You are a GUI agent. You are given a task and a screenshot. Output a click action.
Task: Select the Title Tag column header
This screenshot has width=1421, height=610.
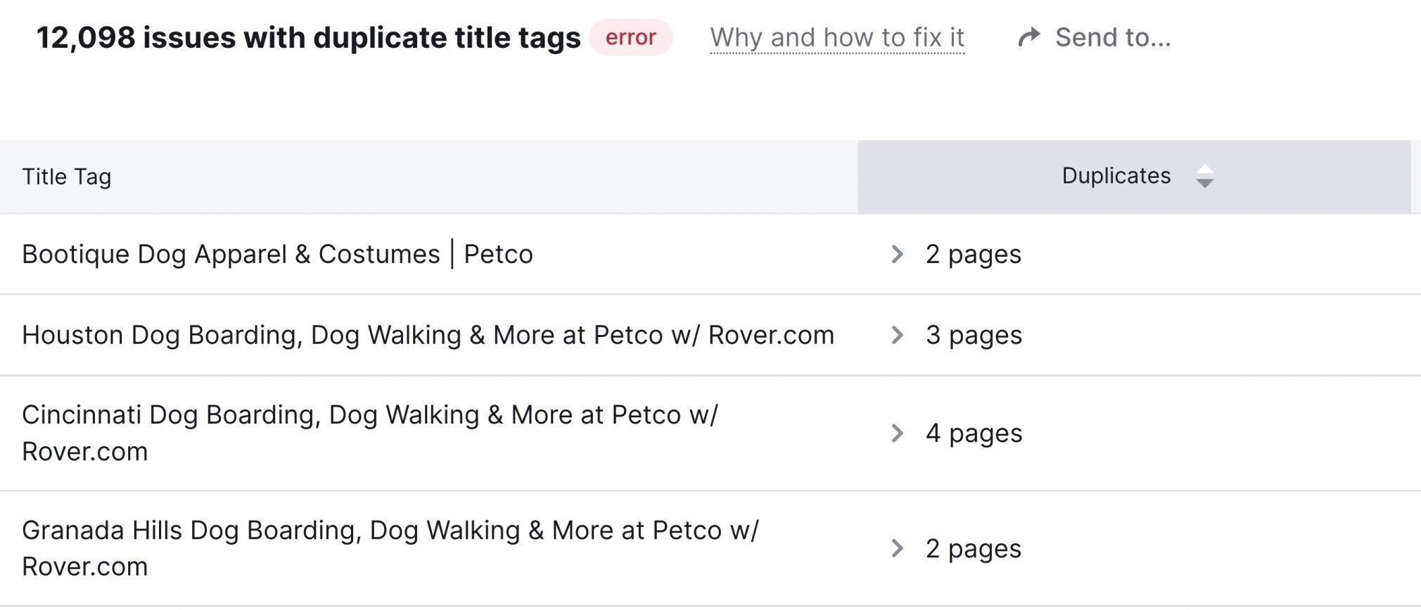coord(67,177)
